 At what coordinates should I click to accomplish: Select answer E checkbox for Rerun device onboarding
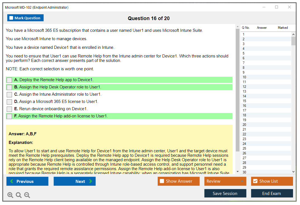tap(9, 109)
